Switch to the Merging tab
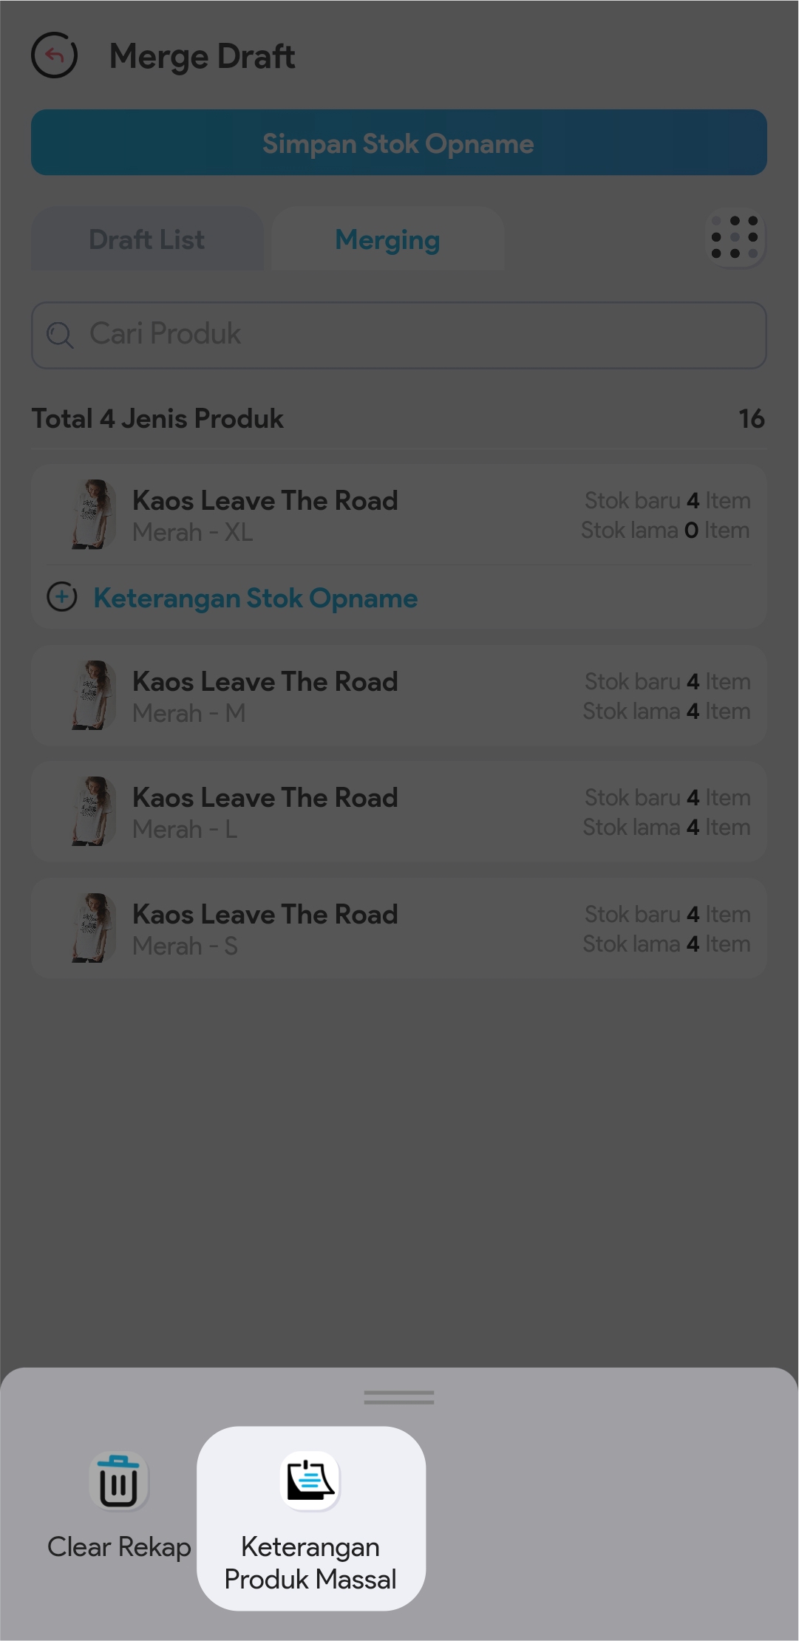This screenshot has height=1641, width=799. click(388, 239)
